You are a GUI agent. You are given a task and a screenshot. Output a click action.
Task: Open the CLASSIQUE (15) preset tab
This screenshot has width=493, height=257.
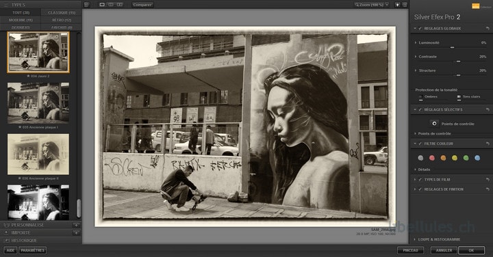coord(62,12)
